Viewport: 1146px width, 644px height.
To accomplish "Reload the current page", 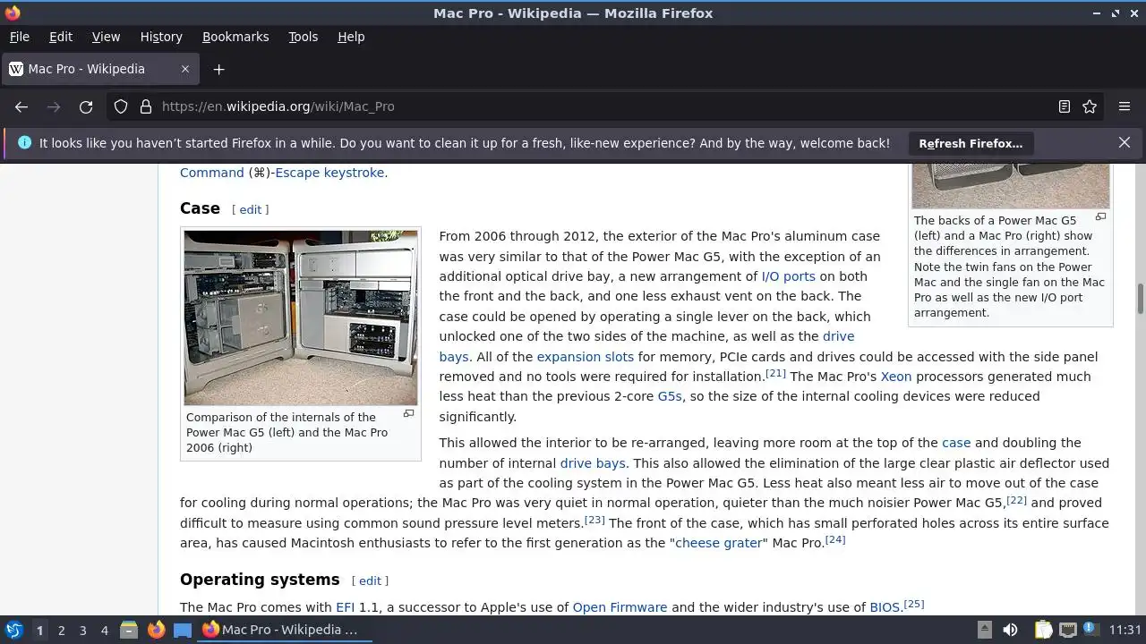I will pos(86,106).
